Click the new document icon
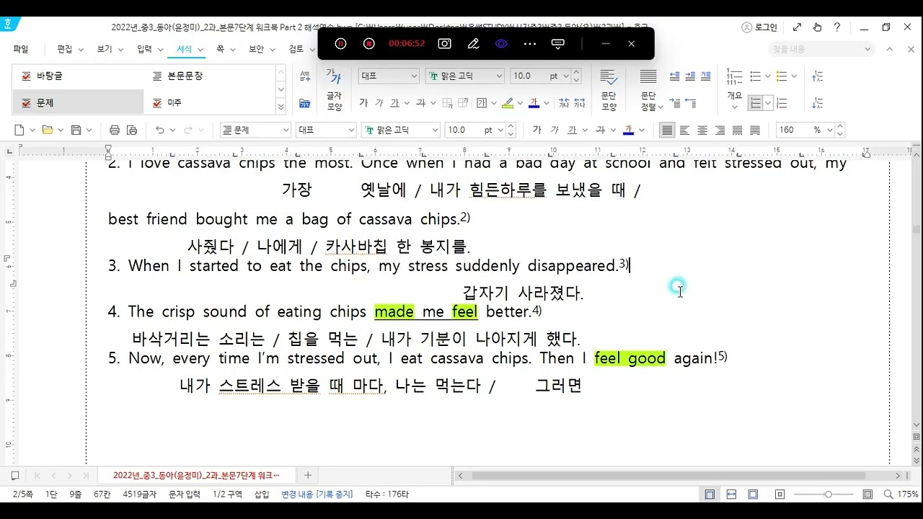Screen dimensions: 923x519 19,130
